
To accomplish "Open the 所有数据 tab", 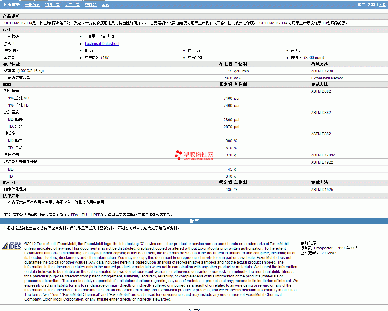I will pos(12,5).
